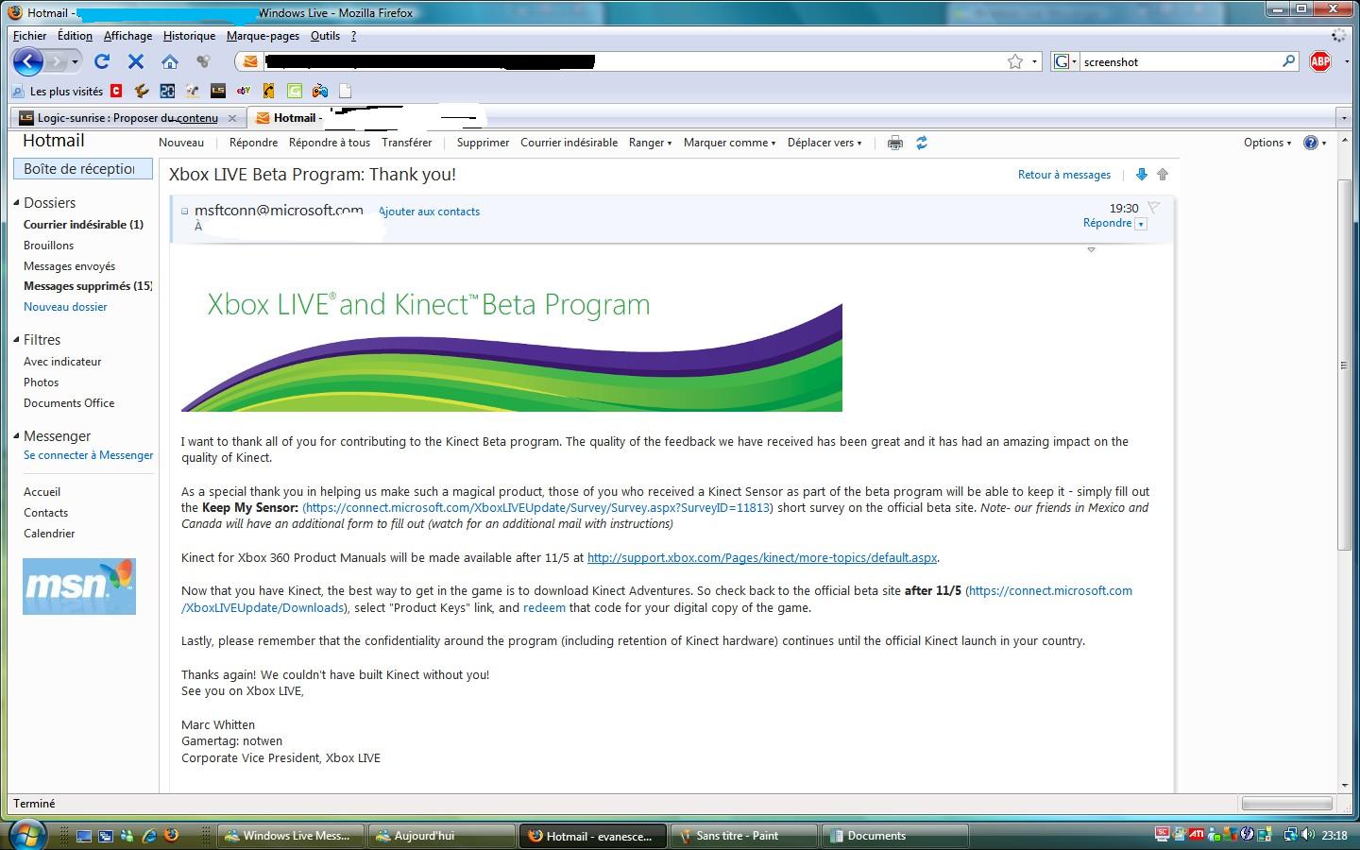Viewport: 1360px width, 850px height.
Task: Open the support.xbox.com Kinect manuals link
Action: 762,558
